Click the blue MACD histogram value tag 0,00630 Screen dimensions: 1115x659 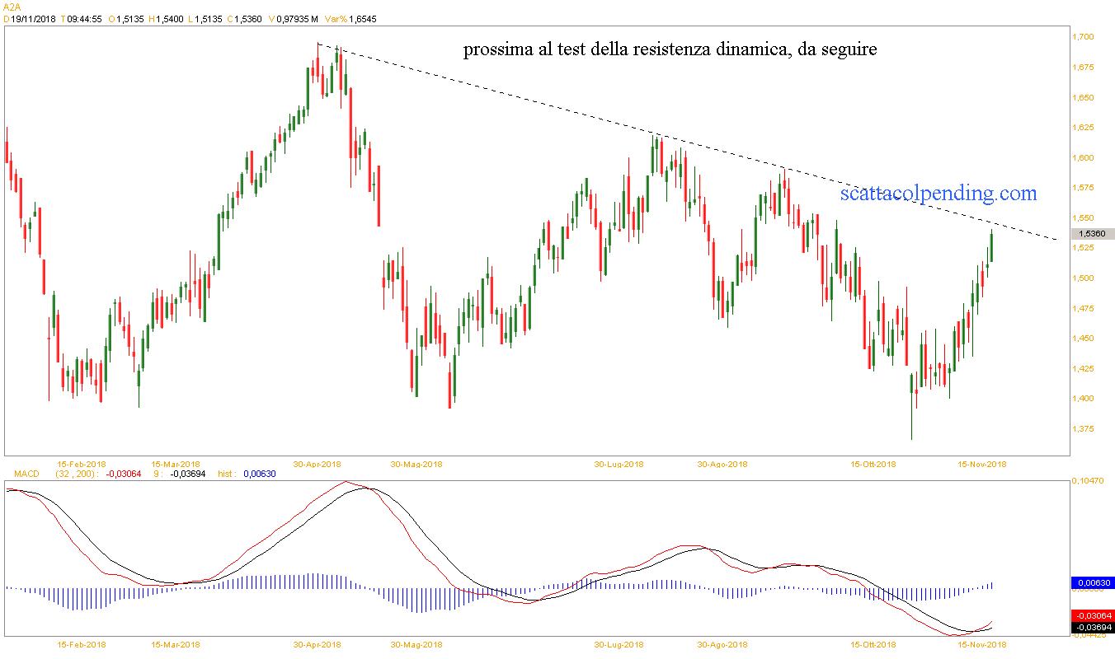click(x=1092, y=583)
